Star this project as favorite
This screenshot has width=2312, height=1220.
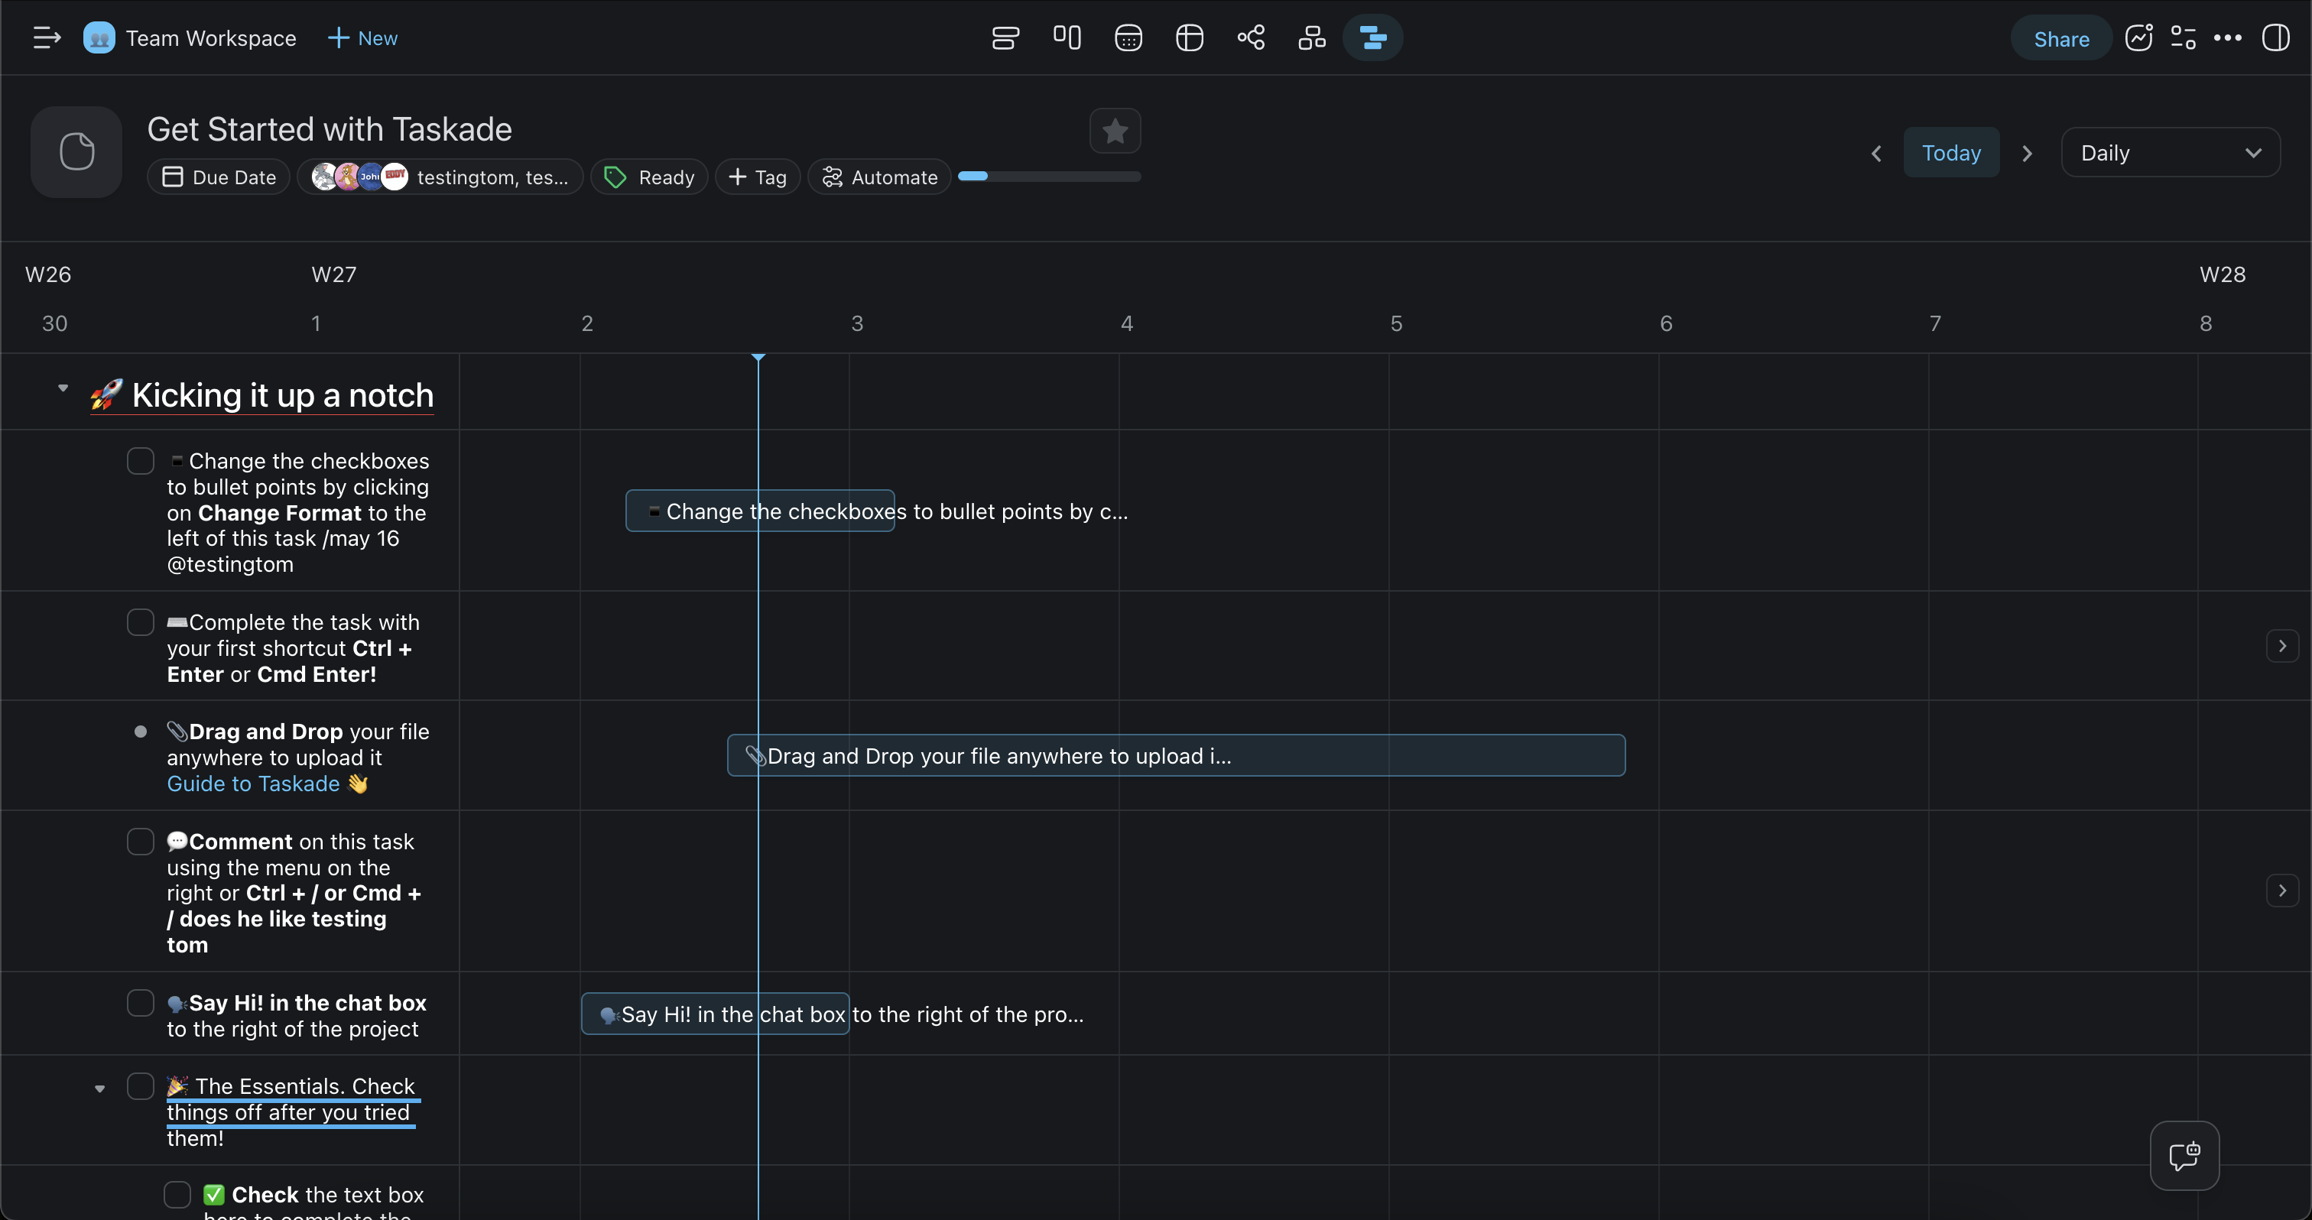click(1115, 131)
